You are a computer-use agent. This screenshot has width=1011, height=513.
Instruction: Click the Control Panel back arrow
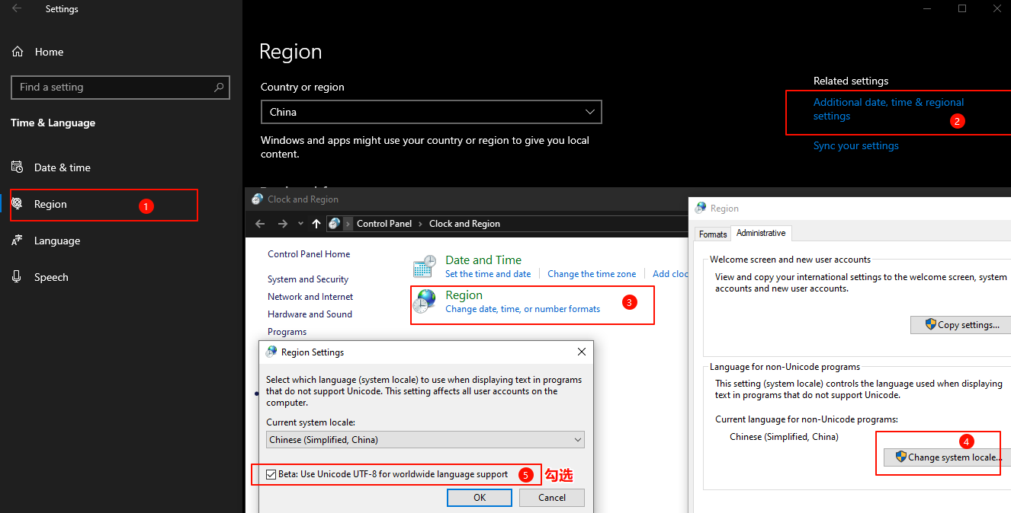pos(260,224)
